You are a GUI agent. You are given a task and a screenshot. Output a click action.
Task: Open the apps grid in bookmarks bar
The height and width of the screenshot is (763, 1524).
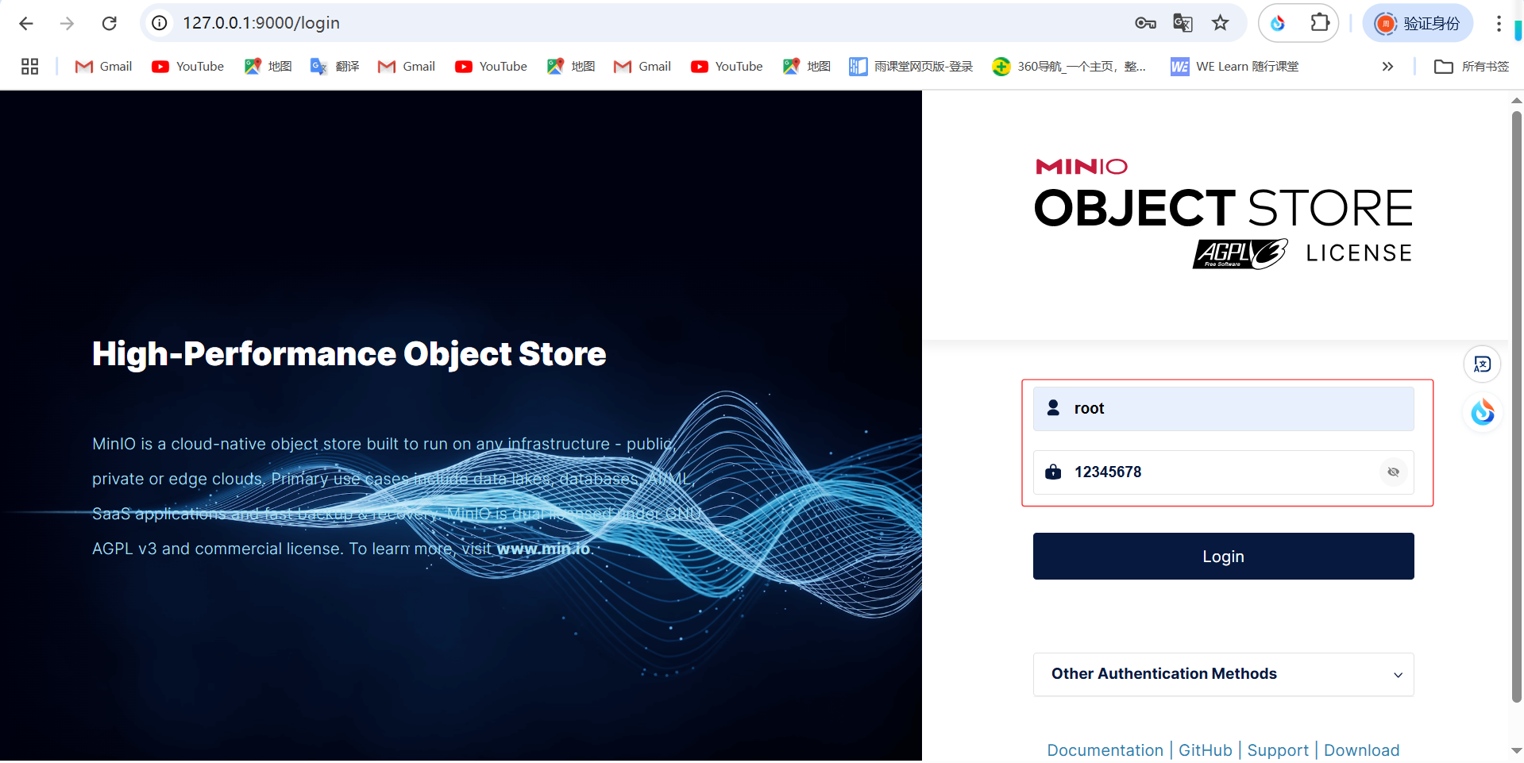tap(30, 67)
